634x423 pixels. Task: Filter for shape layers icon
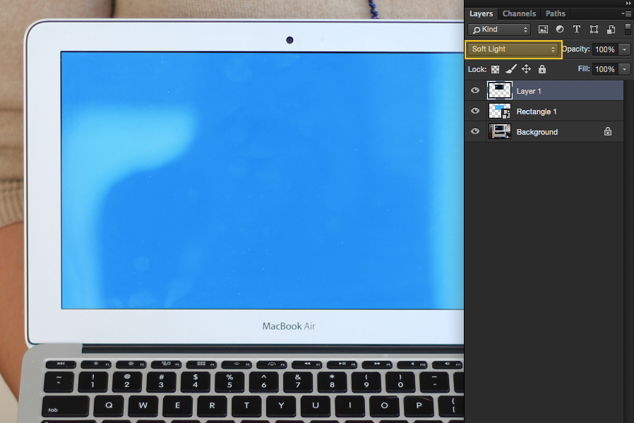[x=594, y=30]
